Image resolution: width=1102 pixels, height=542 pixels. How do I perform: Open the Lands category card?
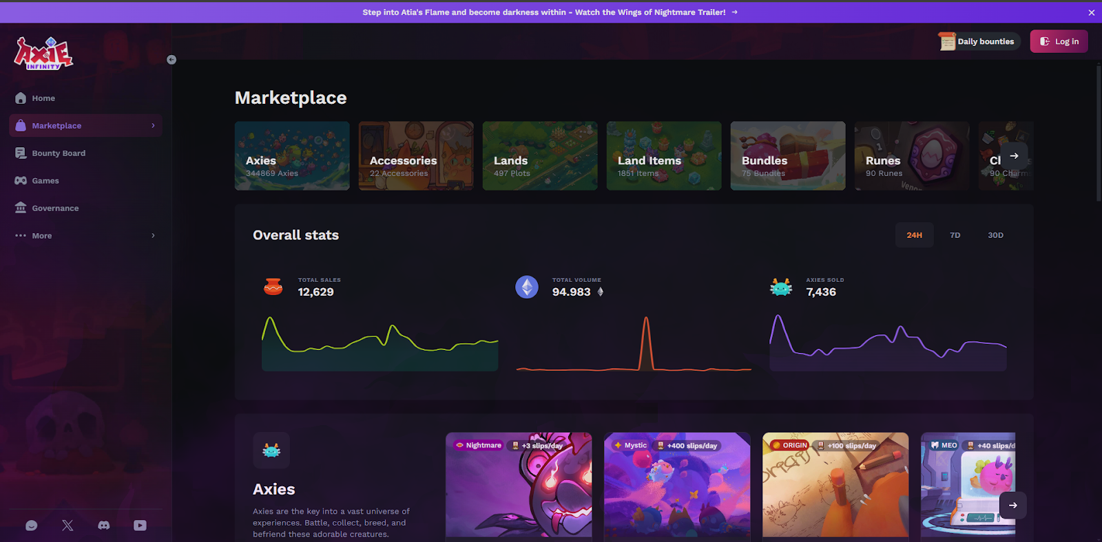540,156
